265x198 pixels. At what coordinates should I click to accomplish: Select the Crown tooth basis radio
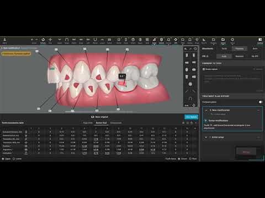[179, 159]
